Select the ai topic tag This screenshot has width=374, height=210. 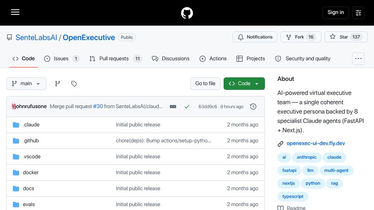284,157
